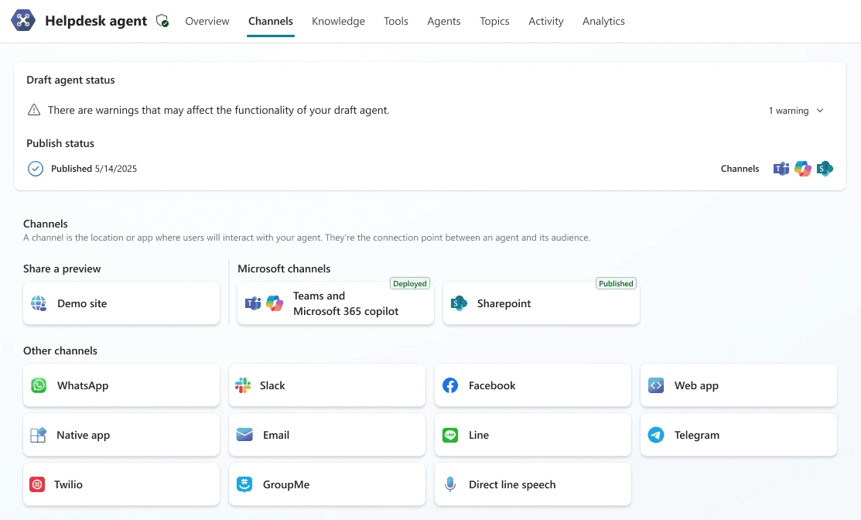Open the 1 warning dropdown label
The image size is (861, 520).
[x=788, y=111]
